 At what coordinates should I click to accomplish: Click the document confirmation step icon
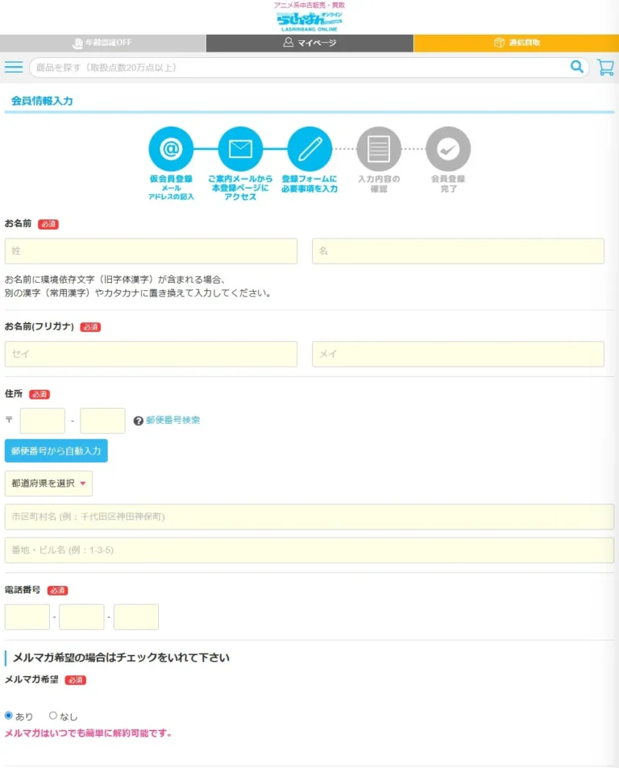[x=379, y=149]
